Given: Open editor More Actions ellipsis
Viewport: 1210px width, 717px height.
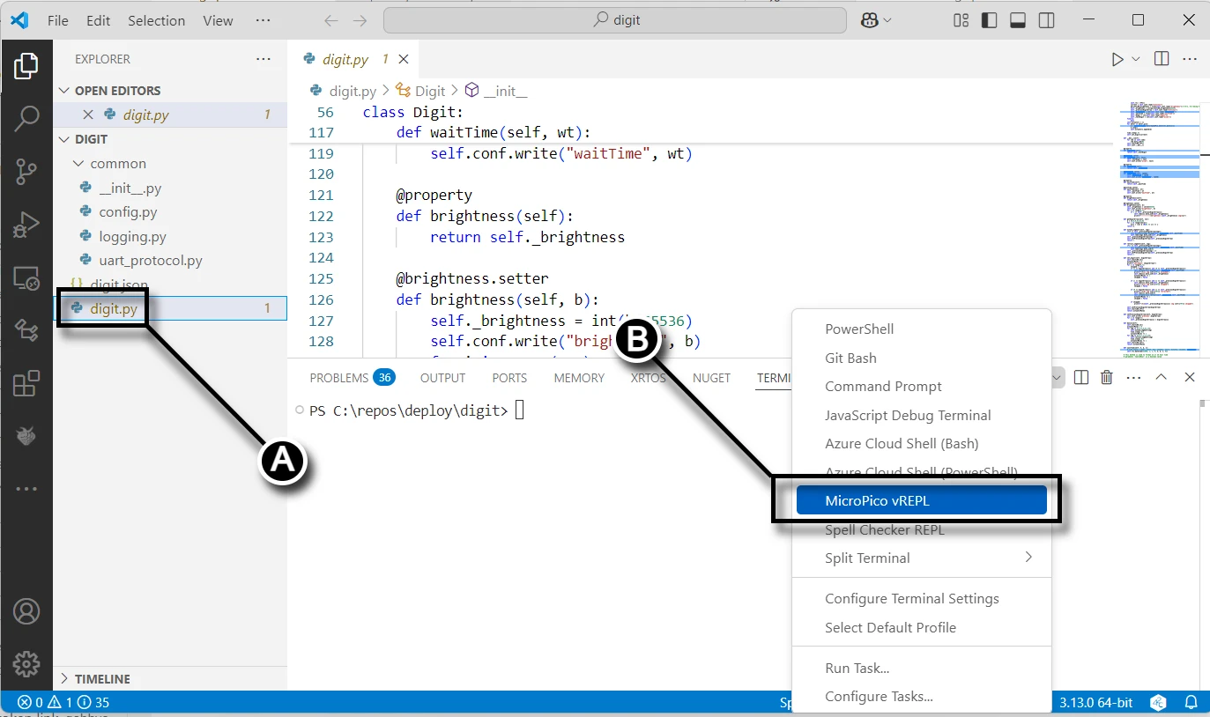Looking at the screenshot, I should click(1190, 59).
